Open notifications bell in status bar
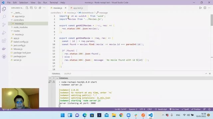 tap(209, 109)
